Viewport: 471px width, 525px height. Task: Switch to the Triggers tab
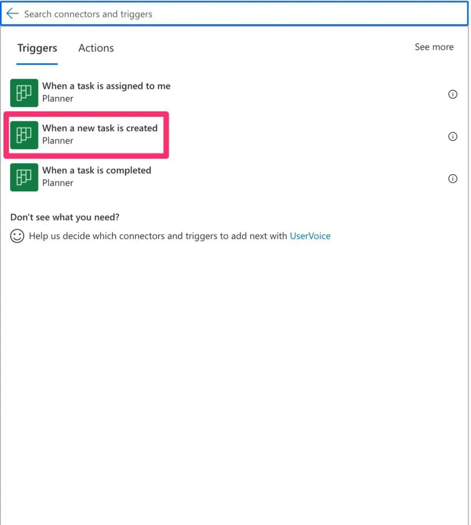37,48
